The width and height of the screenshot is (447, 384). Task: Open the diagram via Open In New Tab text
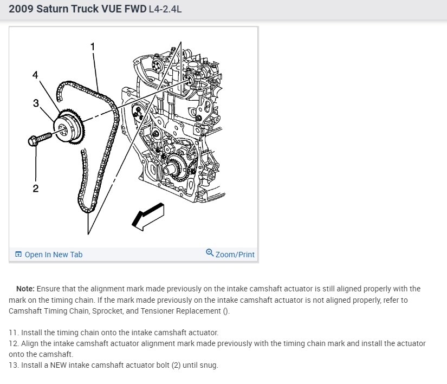54,255
